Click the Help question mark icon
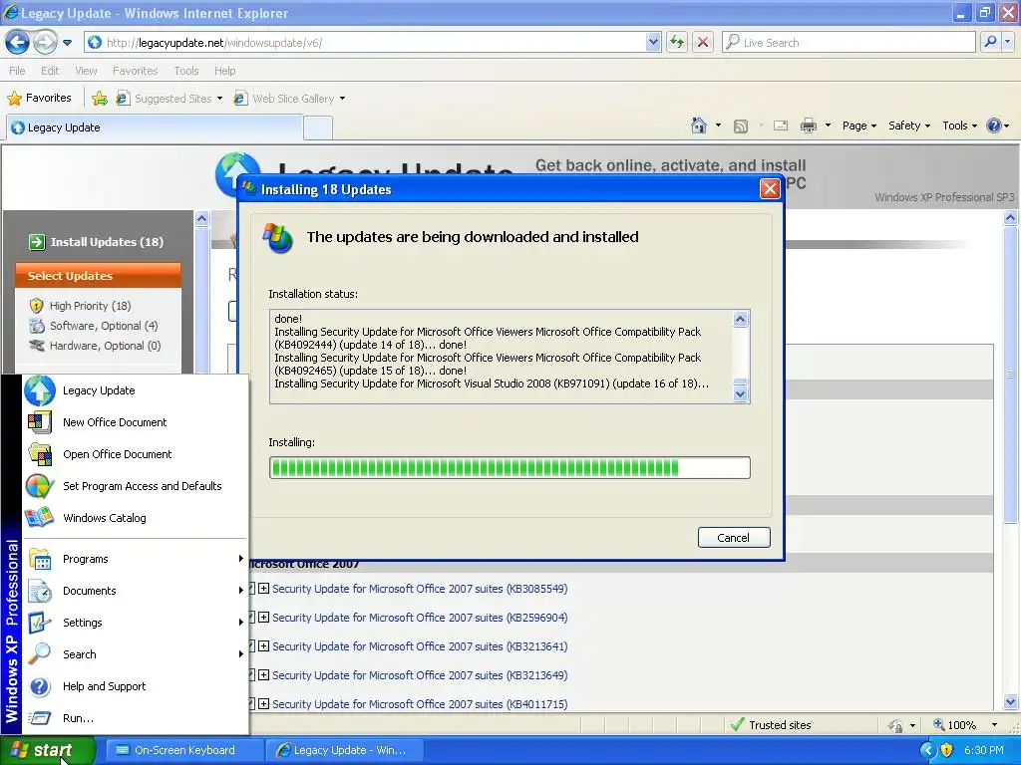This screenshot has height=765, width=1021. point(994,126)
